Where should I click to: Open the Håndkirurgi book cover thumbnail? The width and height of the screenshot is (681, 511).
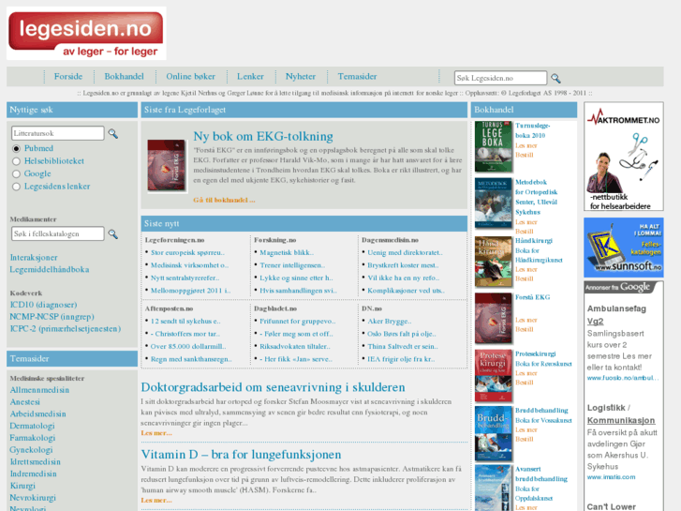pos(494,262)
